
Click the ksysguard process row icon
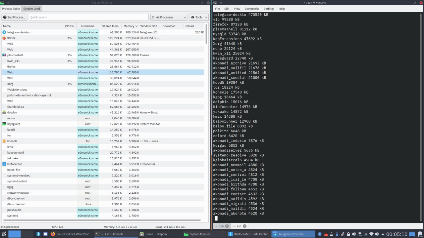(x=4, y=124)
